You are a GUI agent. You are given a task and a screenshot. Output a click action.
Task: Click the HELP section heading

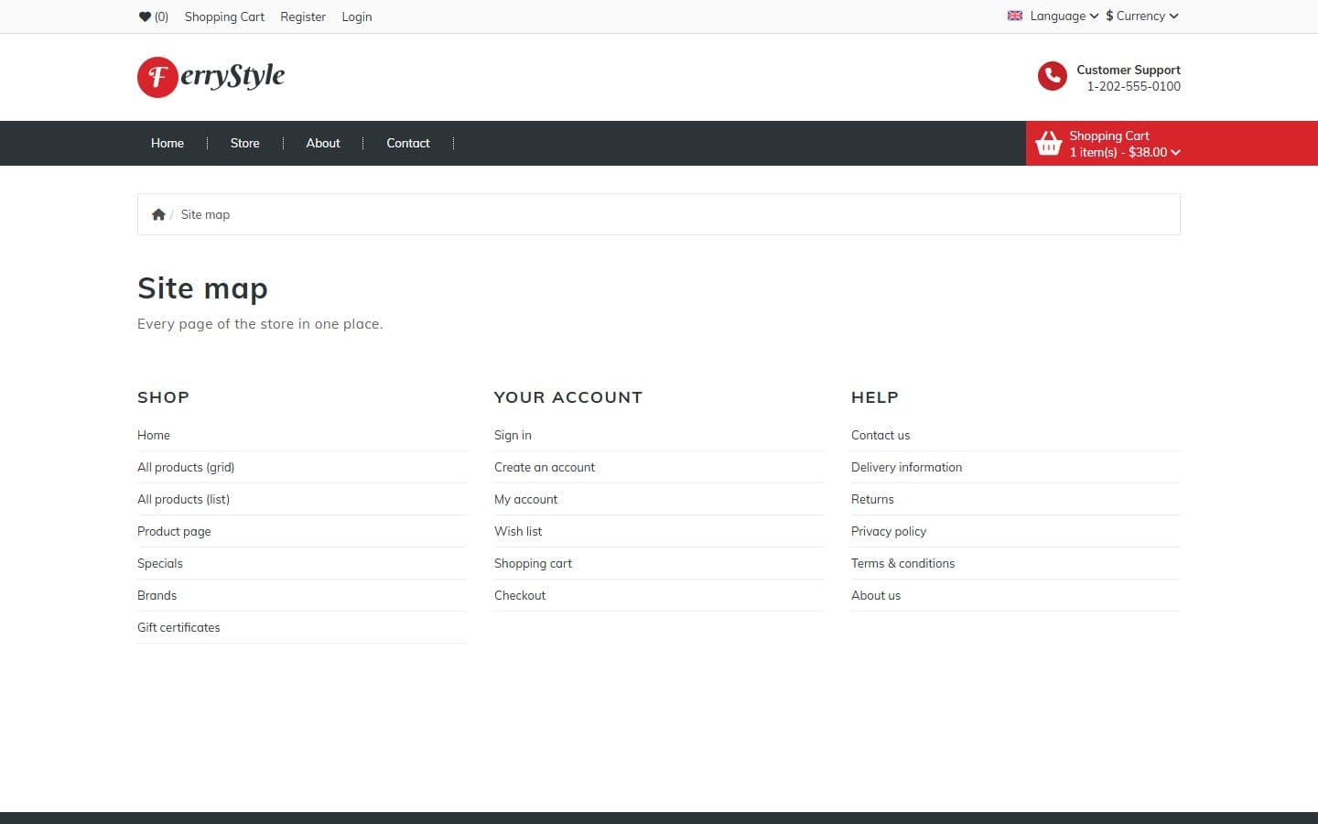[875, 397]
